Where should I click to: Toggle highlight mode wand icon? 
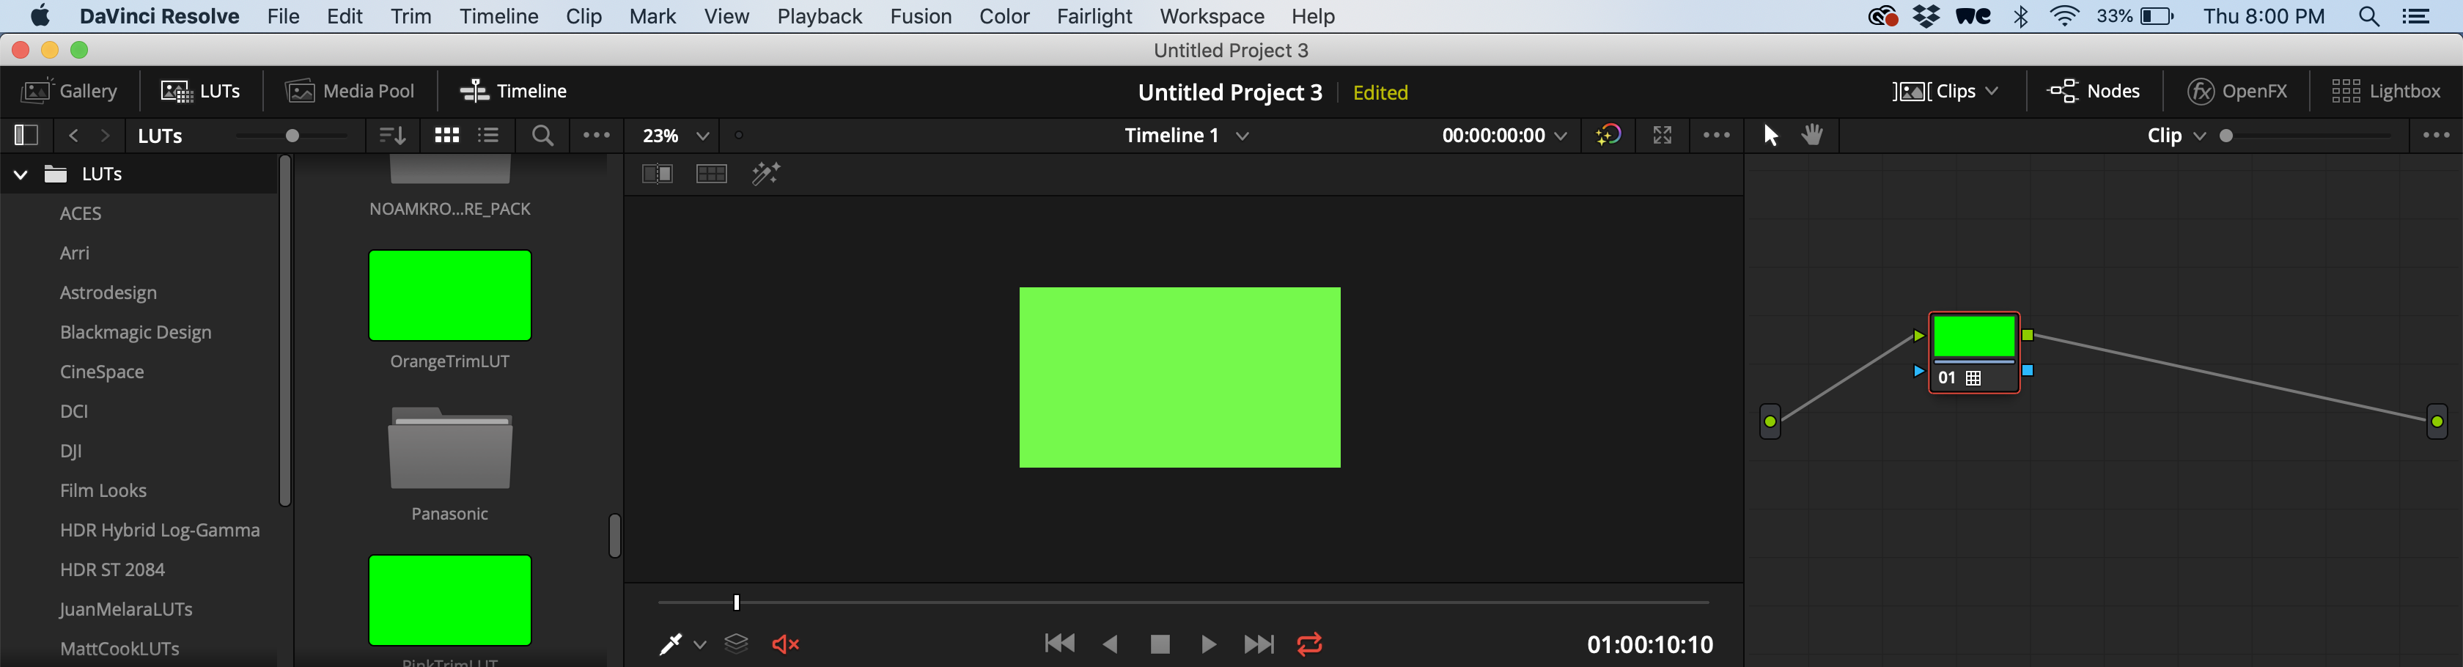[x=766, y=174]
